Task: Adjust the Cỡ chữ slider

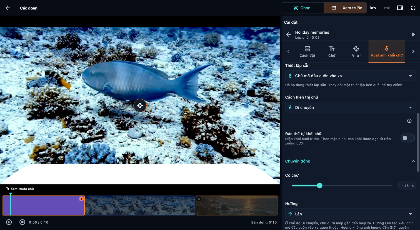Action: 342,186
